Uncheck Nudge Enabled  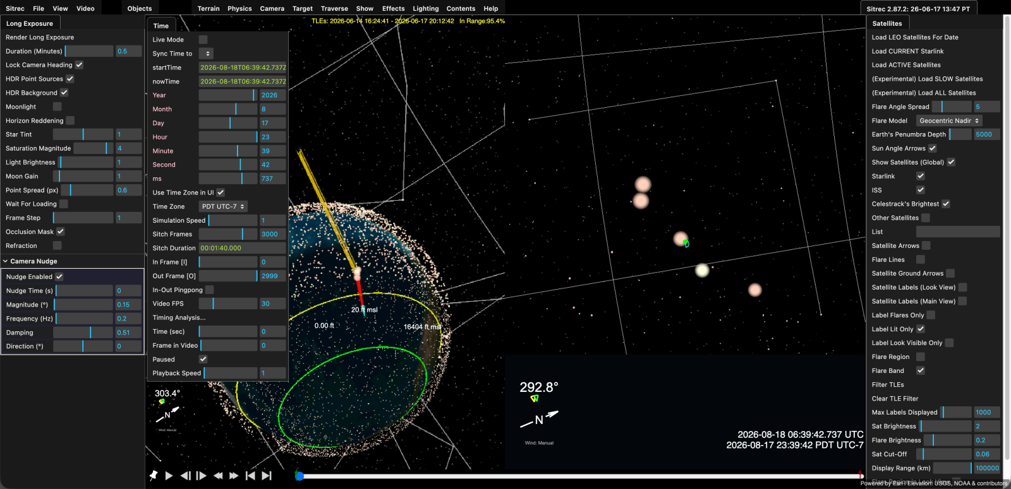pyautogui.click(x=59, y=277)
